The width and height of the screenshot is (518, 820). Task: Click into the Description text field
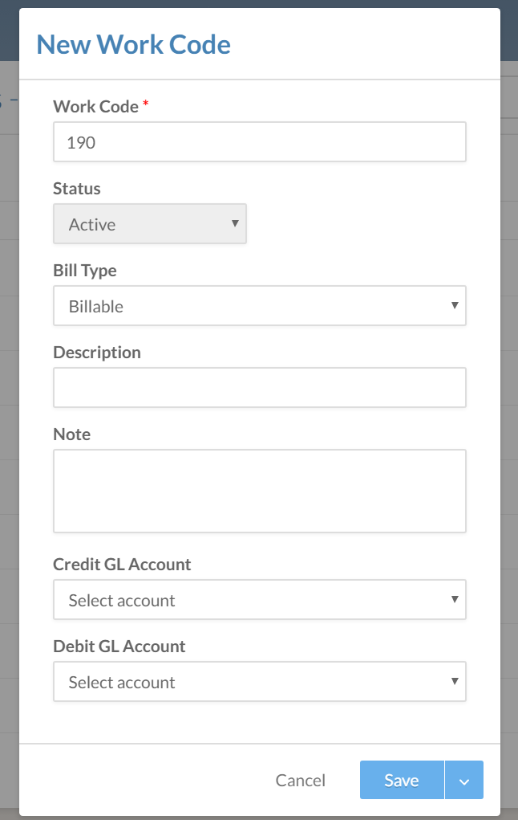click(x=259, y=388)
